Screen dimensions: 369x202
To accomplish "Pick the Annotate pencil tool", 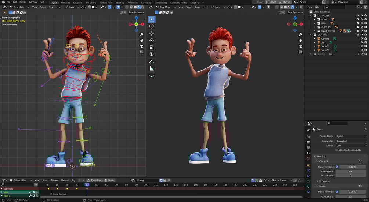I will tap(152, 62).
